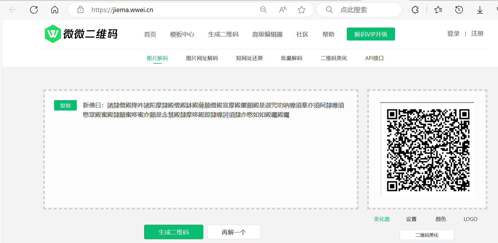Open the 首页 menu item
Viewport: 498px width, 243px height.
pos(150,34)
